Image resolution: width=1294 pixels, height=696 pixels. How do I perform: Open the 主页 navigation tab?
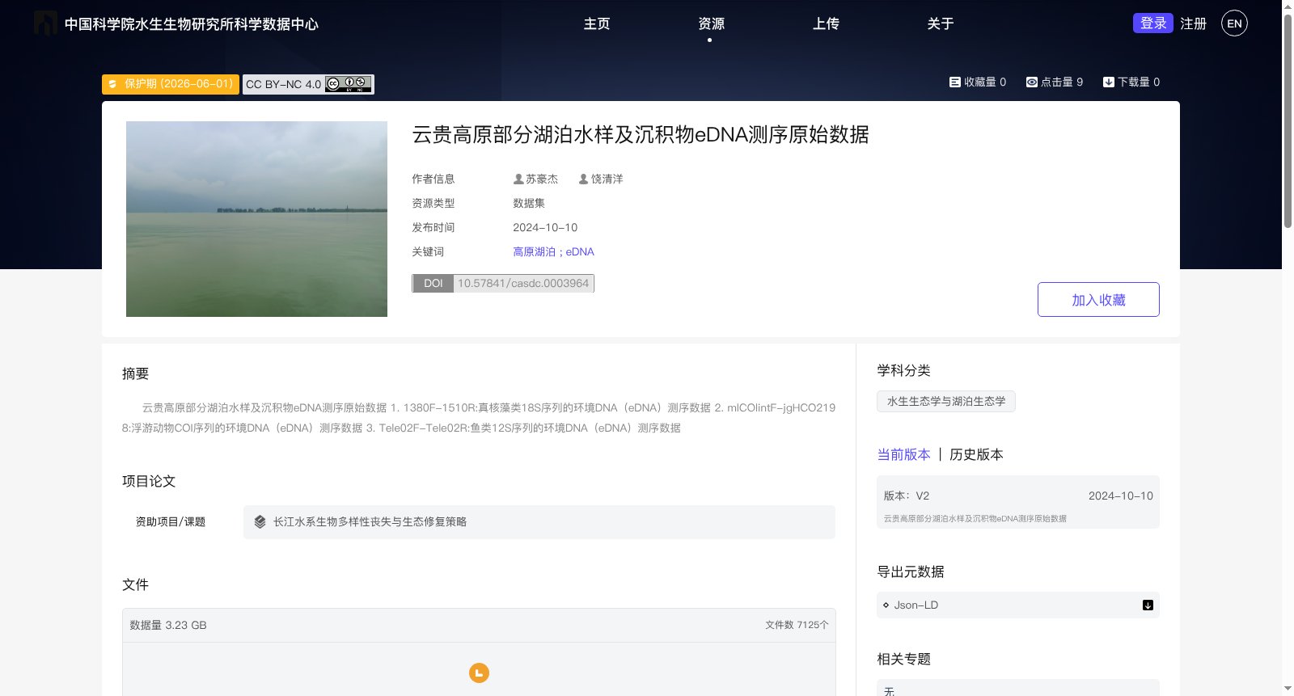[597, 24]
